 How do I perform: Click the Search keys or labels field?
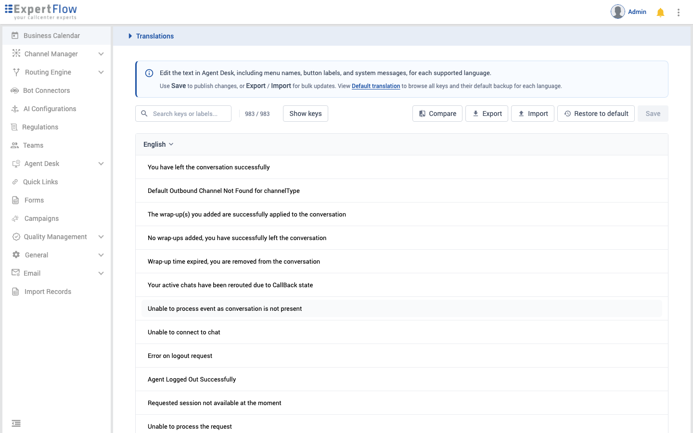(183, 114)
